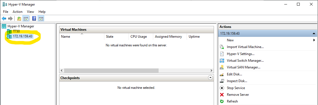Toggle the Show/Hide Console Tree toolbar icon
Image resolution: width=318 pixels, height=105 pixels.
[26, 19]
